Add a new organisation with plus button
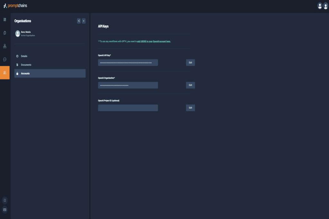Screen dimensions: 329x219 (x=84, y=21)
